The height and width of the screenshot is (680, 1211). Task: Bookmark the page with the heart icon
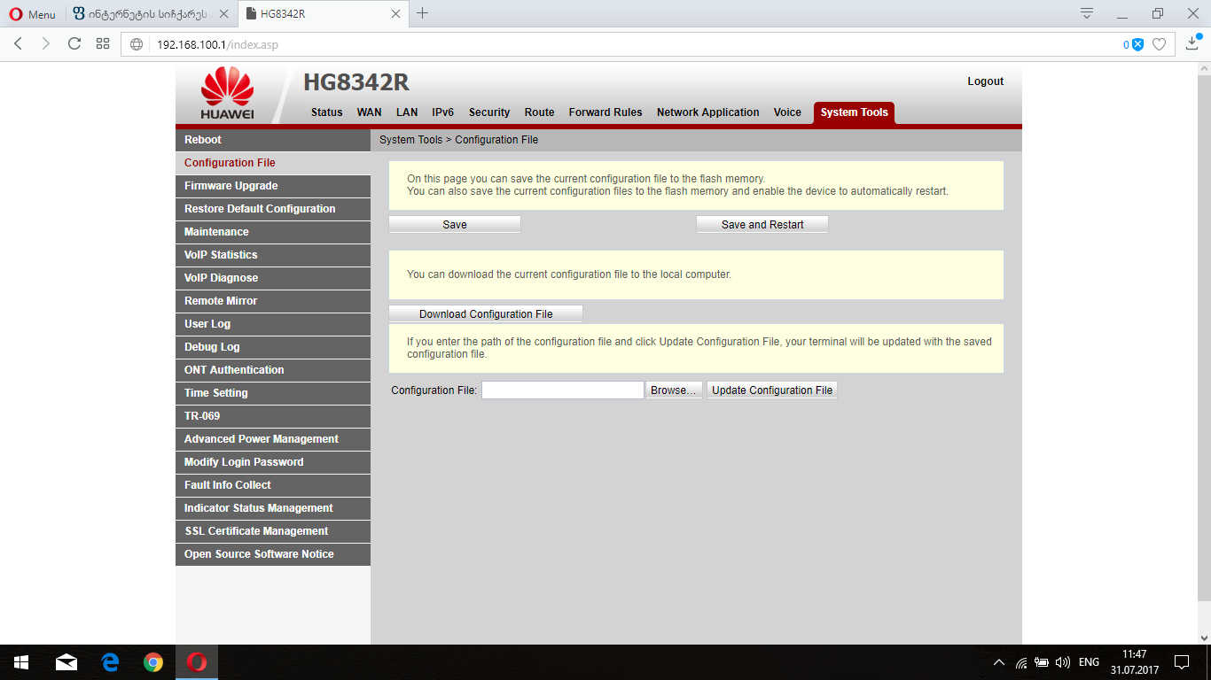pos(1159,44)
